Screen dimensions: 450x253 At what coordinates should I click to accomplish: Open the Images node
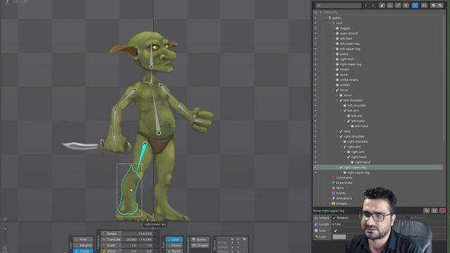click(341, 204)
